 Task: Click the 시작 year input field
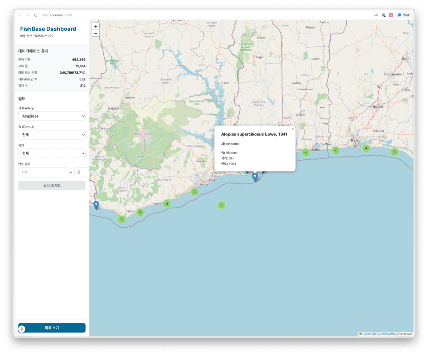43,172
